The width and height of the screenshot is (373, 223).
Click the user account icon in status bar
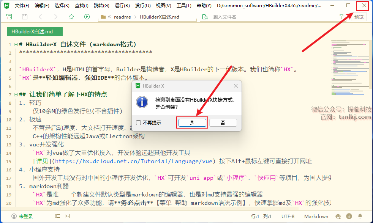(x=14, y=216)
